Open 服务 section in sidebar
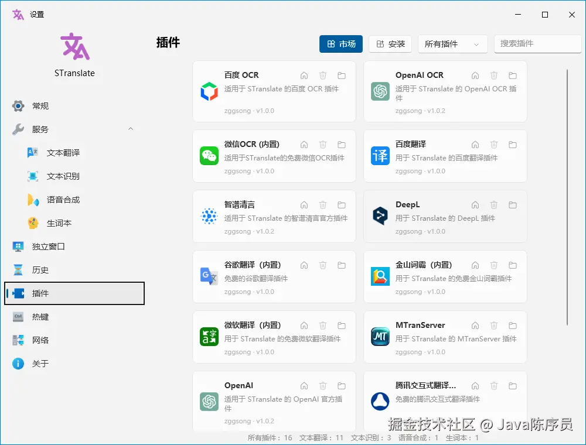This screenshot has width=586, height=445. (x=74, y=129)
